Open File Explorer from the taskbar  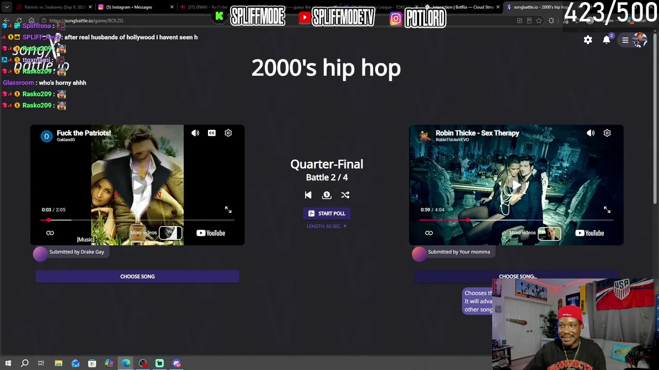[58, 364]
